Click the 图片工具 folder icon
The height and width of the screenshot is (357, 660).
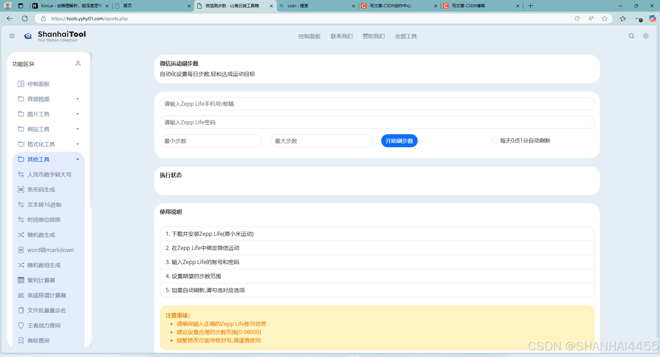point(21,114)
